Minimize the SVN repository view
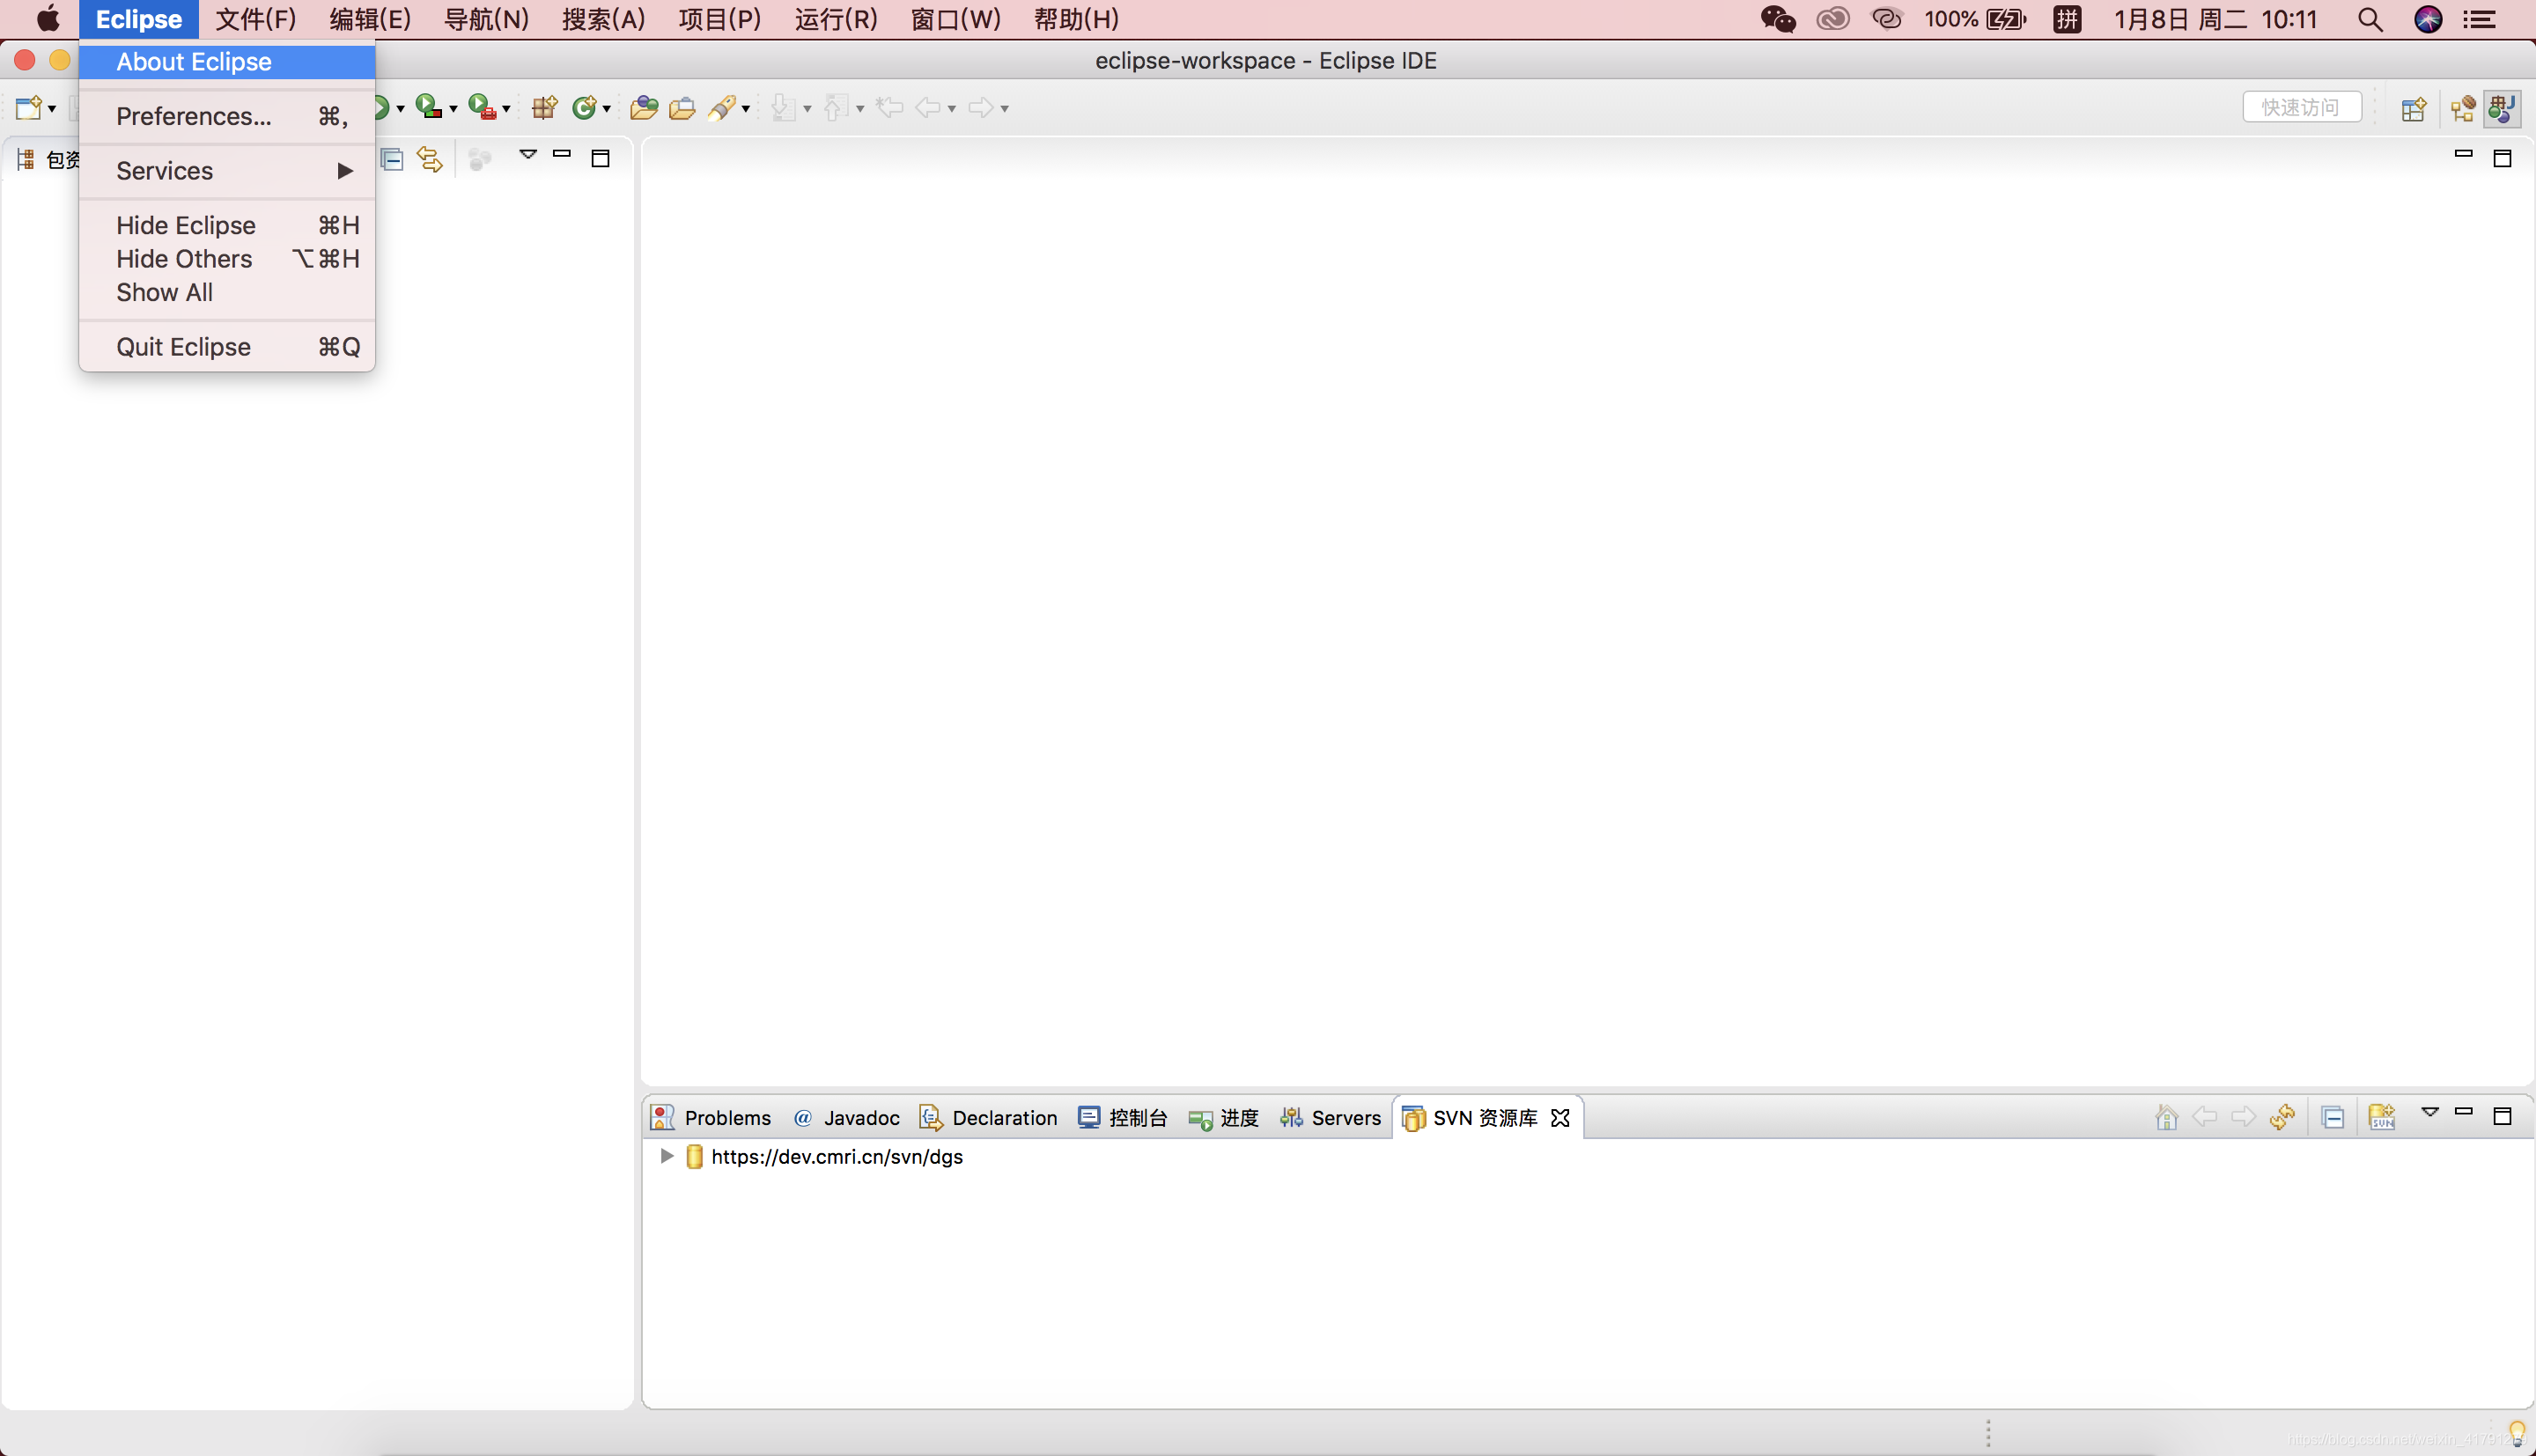Screen dimensions: 2536x1456 (x=2464, y=1111)
